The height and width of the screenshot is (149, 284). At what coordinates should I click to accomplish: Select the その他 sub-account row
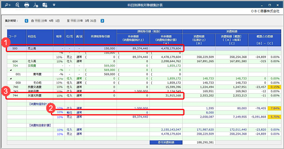click(37, 83)
